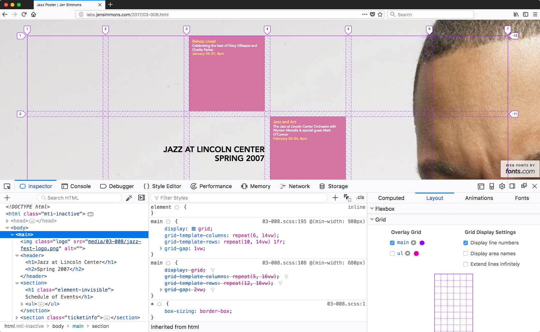Image resolution: width=540 pixels, height=332 pixels.
Task: Open a new browser tab
Action: pos(110,4)
